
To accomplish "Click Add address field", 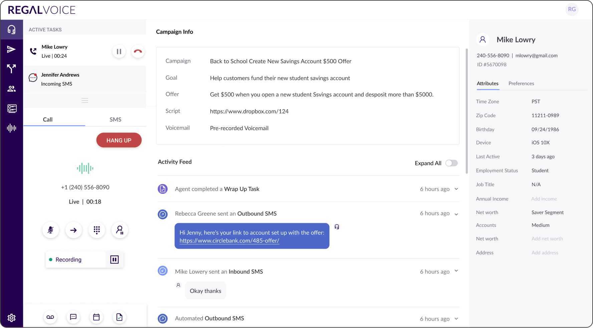I will (x=545, y=253).
